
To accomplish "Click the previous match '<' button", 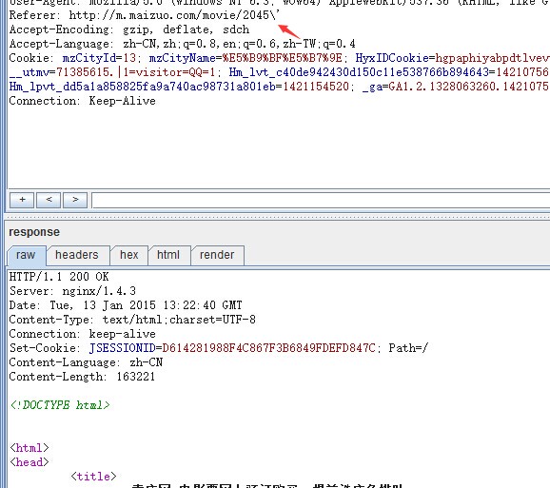I will click(x=49, y=200).
